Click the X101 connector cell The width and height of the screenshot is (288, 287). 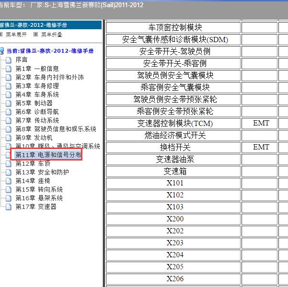coord(173,183)
